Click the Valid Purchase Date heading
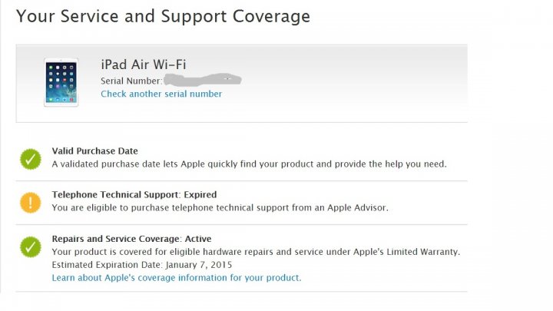The width and height of the screenshot is (553, 311). 95,151
